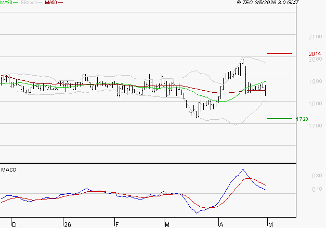
Task: Click the MA20 legend label
Action: pos(6,3)
